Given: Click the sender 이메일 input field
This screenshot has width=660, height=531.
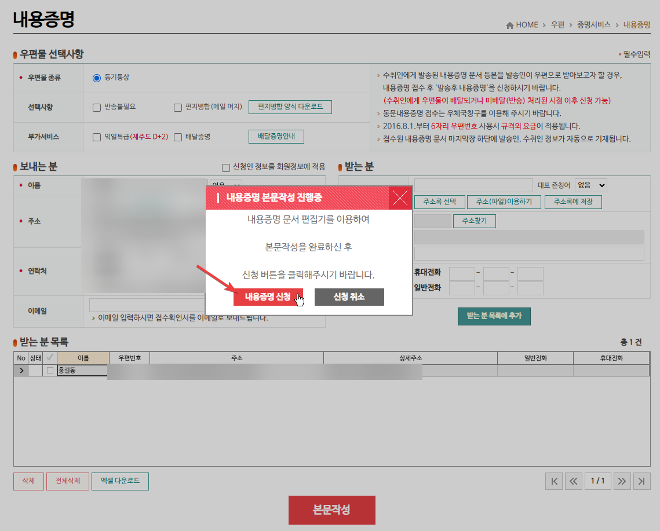Looking at the screenshot, I should click(147, 305).
